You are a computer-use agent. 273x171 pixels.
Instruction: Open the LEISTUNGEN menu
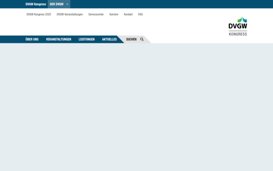pos(86,39)
